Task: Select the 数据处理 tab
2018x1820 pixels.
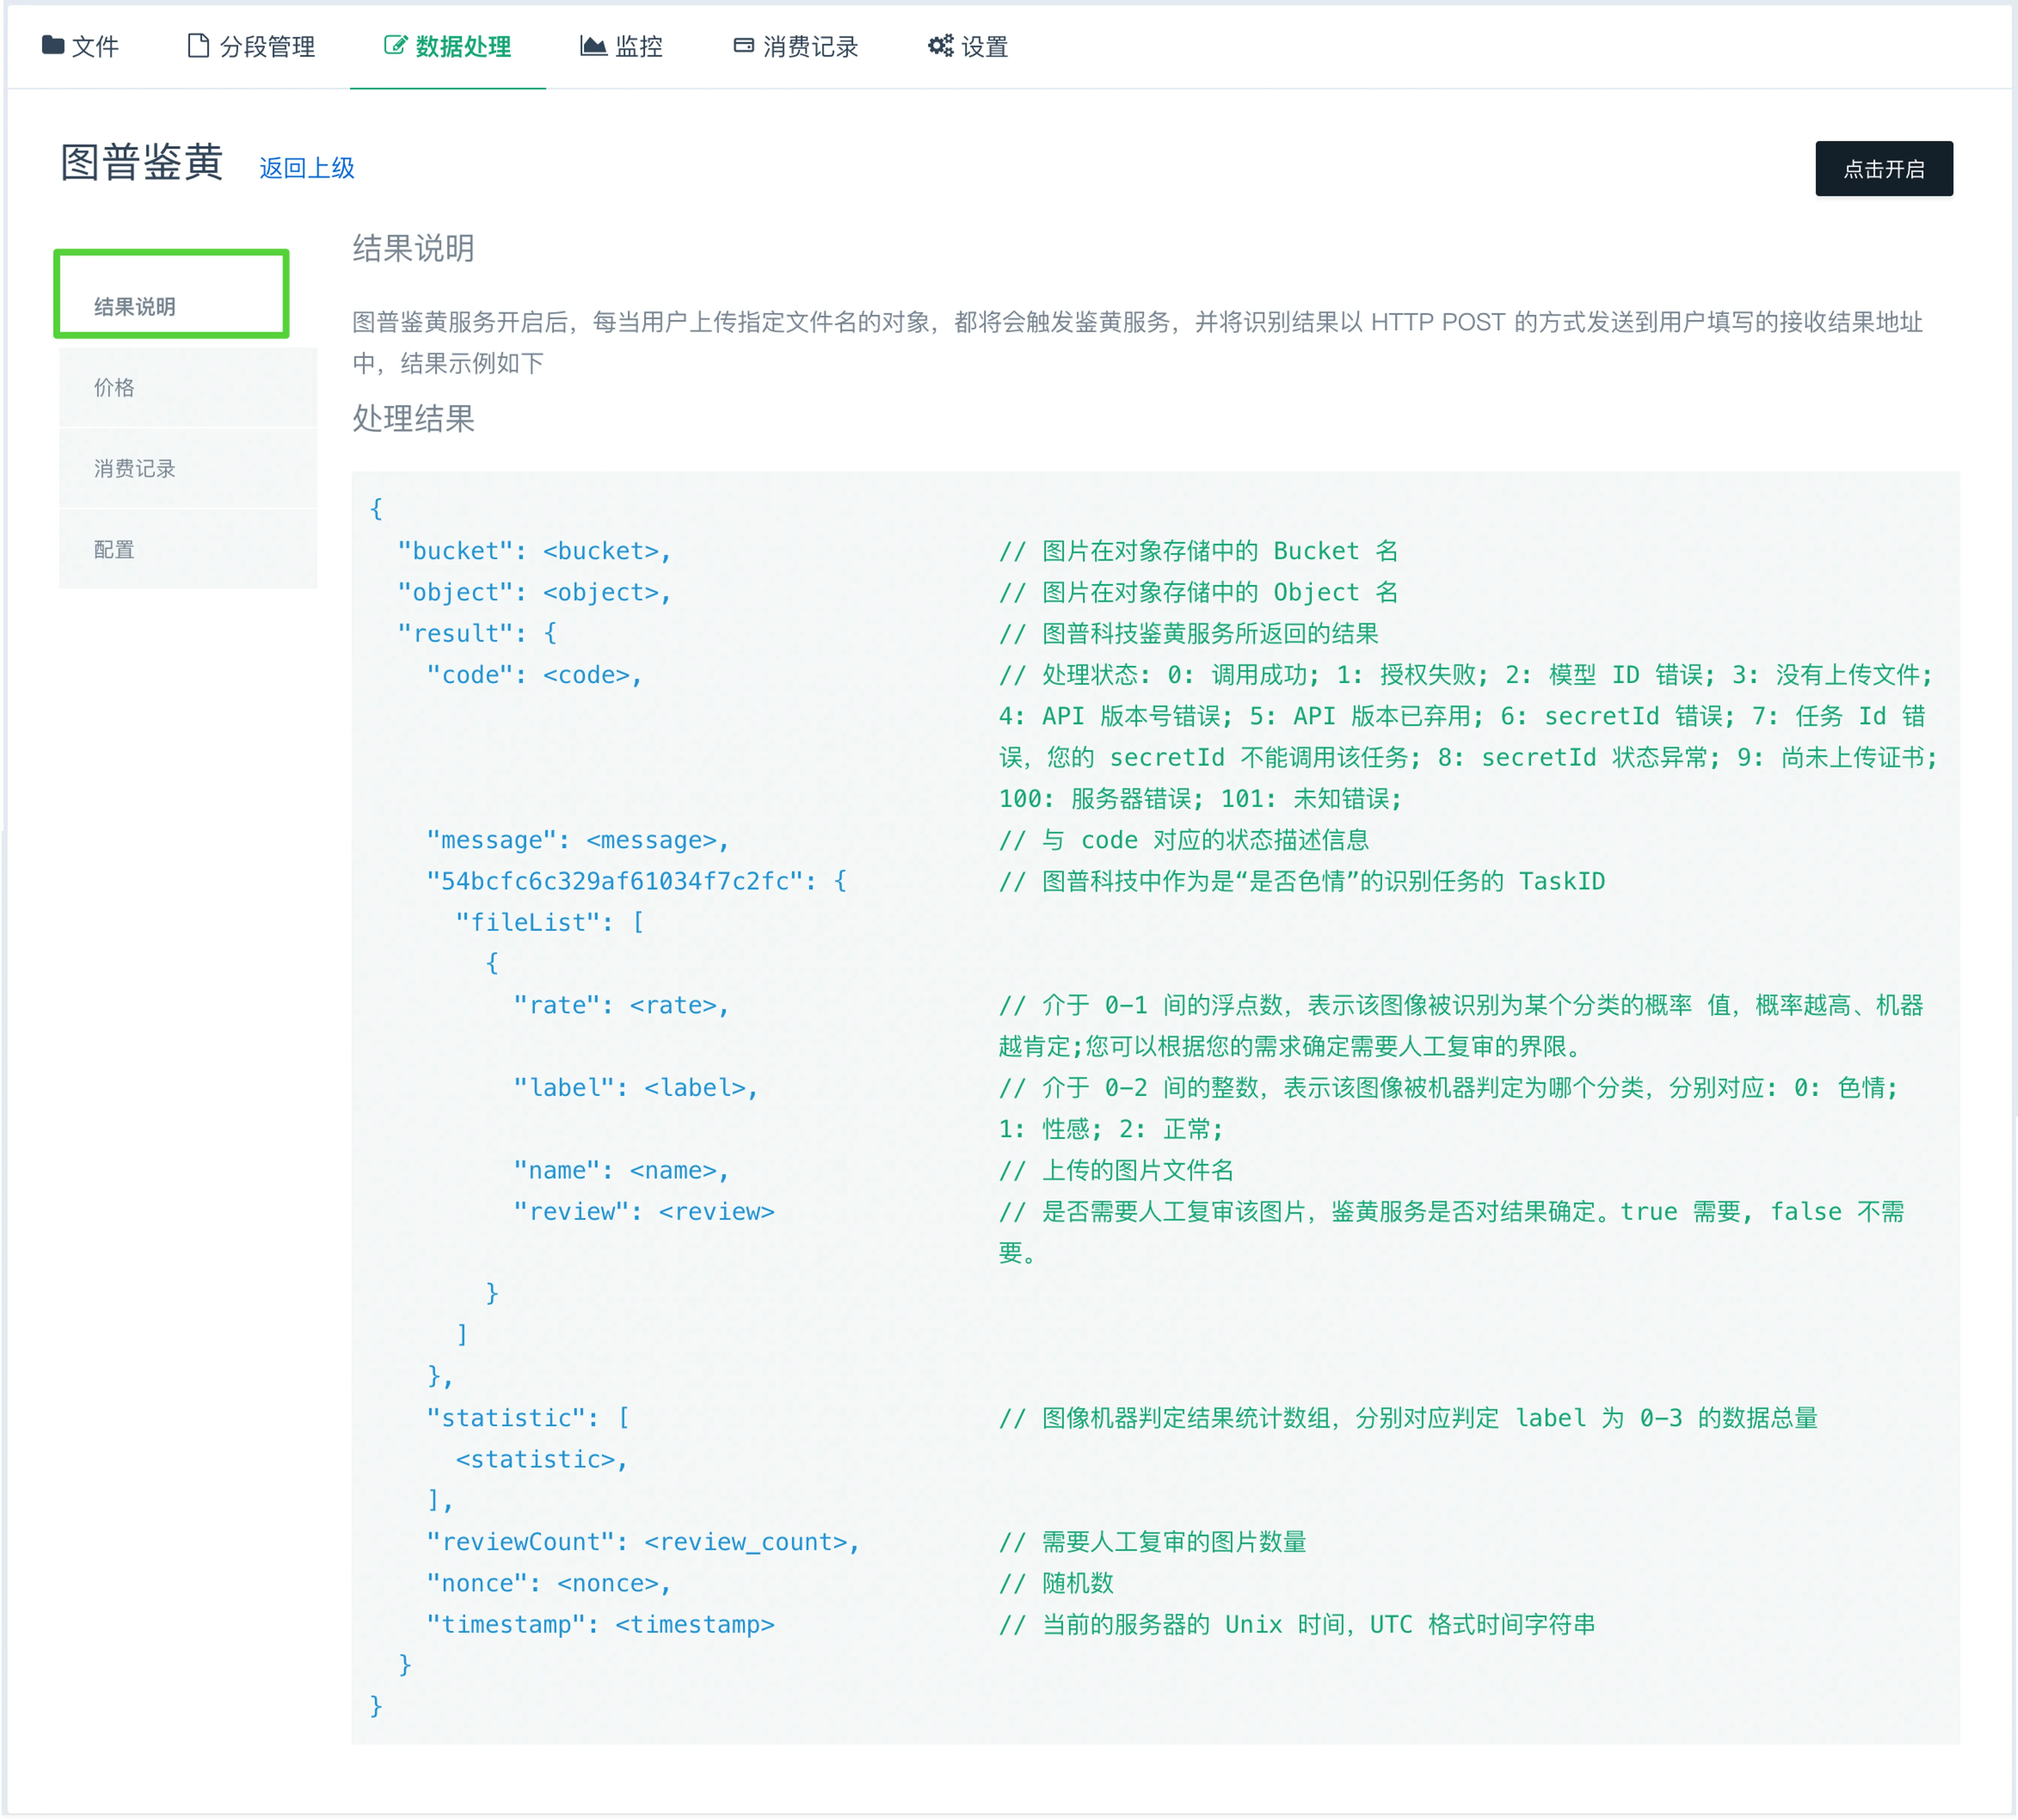Action: point(447,46)
